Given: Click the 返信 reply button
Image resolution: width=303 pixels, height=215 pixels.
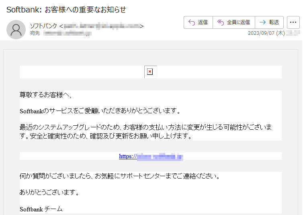Looking at the screenshot, I should [198, 22].
